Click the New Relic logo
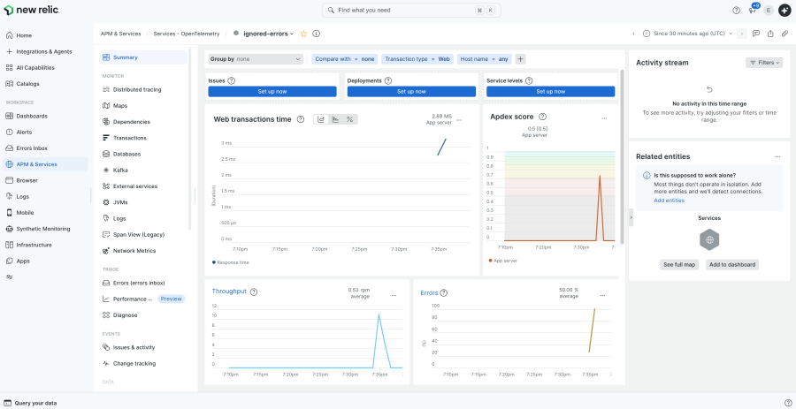 pos(32,10)
